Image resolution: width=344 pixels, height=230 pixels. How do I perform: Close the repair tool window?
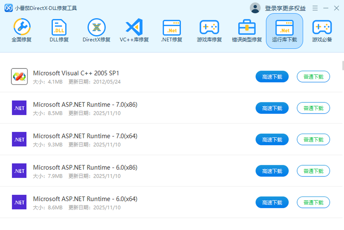pos(336,8)
